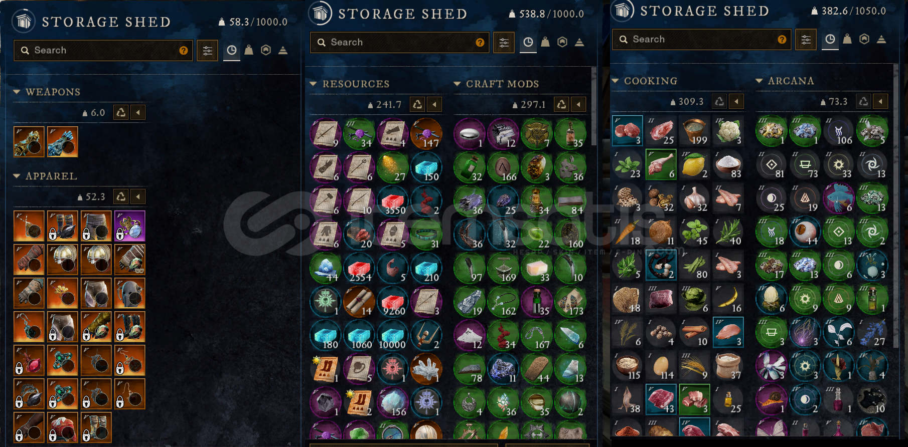This screenshot has width=908, height=447.
Task: Open the Arcana section header
Action: tap(791, 81)
